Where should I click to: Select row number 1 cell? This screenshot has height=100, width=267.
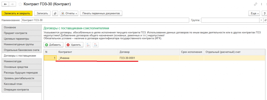click(50, 58)
